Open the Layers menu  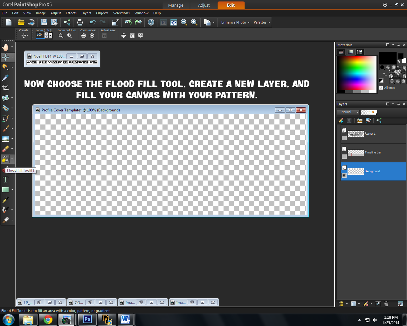pos(86,13)
